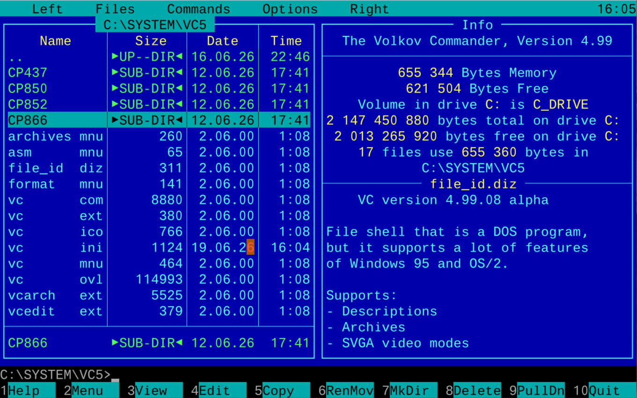Click the F1 Help button
This screenshot has height=398, width=637.
tap(28, 391)
